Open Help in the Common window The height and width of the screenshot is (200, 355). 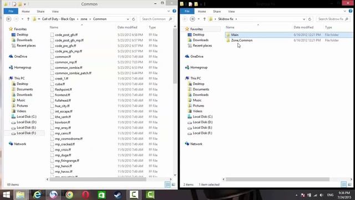(174, 11)
